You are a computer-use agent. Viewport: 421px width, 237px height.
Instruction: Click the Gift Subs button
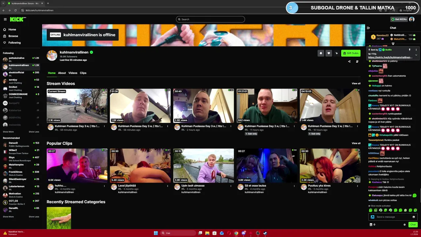(351, 53)
